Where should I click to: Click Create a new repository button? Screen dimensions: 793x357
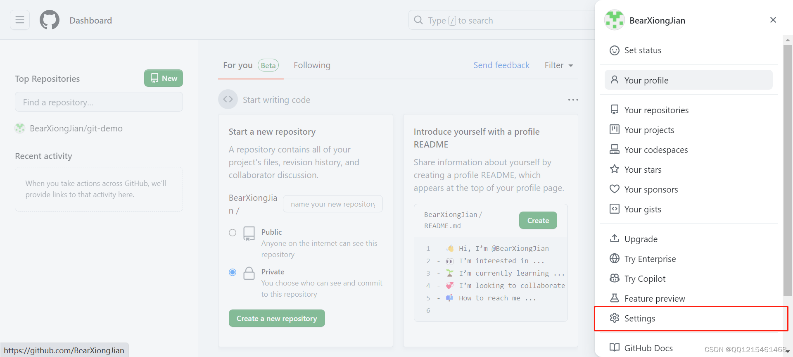pyautogui.click(x=277, y=318)
